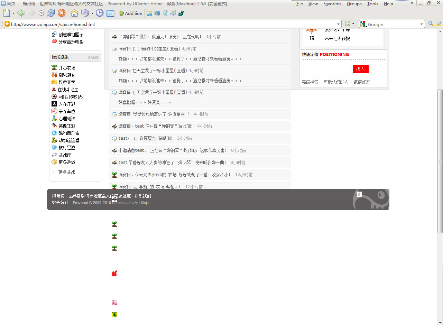Open 动物连连看 game link
The image size is (443, 325).
click(69, 140)
